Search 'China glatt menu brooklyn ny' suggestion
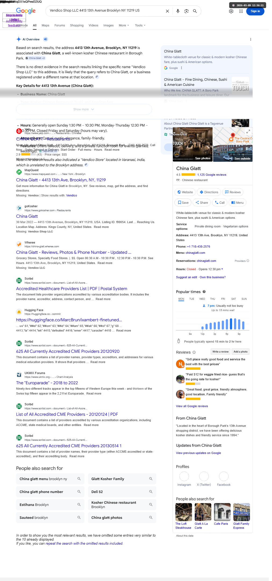This screenshot has width=272, height=581. tap(50, 479)
